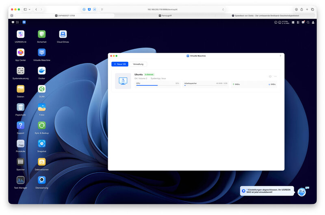
Task: Click the Ubuntu VM thumbnail with penguin
Action: (x=123, y=81)
